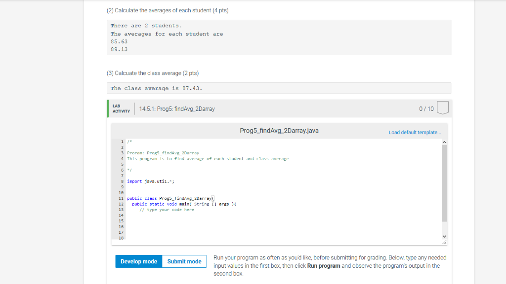Click the code editor scroll down arrow
Viewport: 506px width, 284px height.
(444, 236)
